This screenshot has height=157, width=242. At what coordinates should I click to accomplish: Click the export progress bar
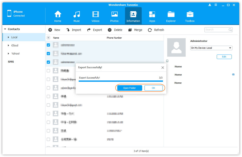pyautogui.click(x=121, y=81)
